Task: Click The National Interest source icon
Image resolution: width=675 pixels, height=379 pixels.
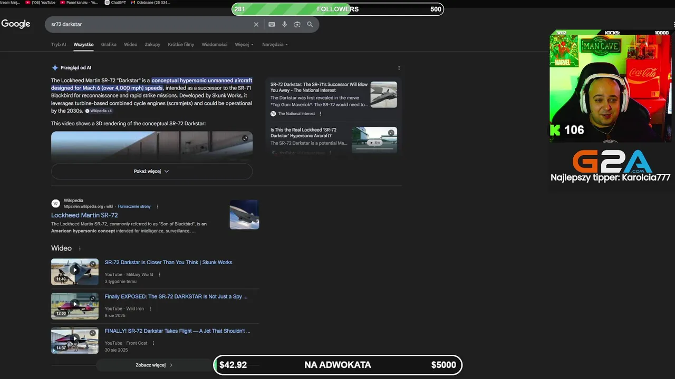Action: 273,114
